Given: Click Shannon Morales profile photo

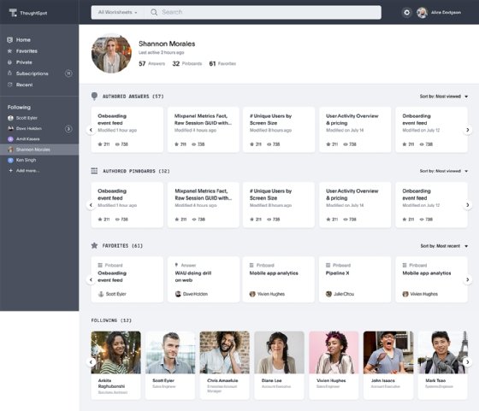Looking at the screenshot, I should pyautogui.click(x=111, y=53).
